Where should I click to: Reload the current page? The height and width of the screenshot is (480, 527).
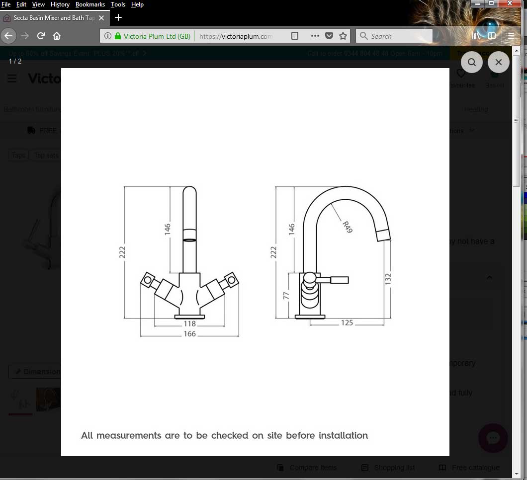41,36
